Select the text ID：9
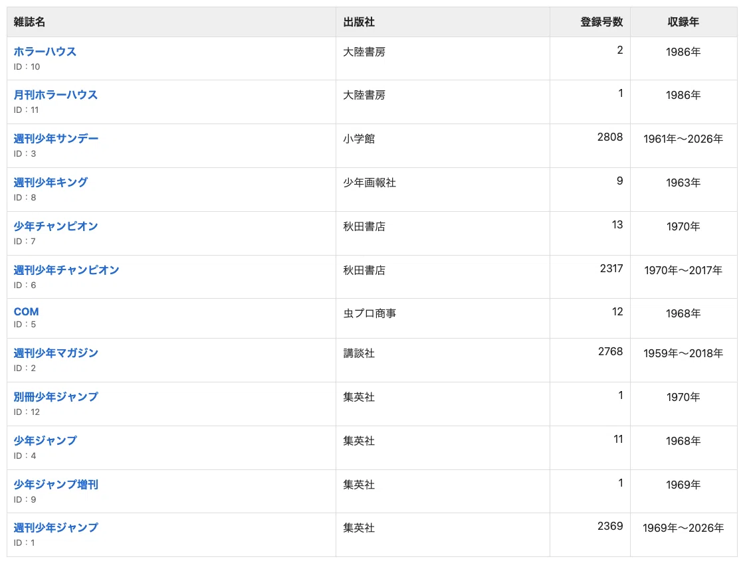 coord(25,499)
